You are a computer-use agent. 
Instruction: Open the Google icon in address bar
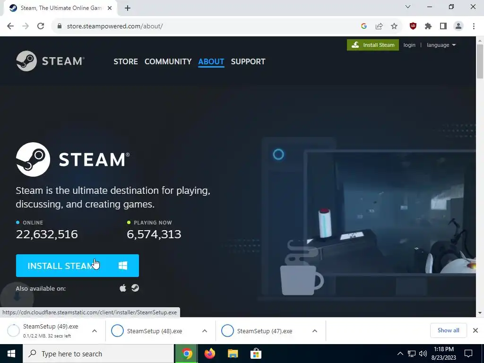[363, 26]
